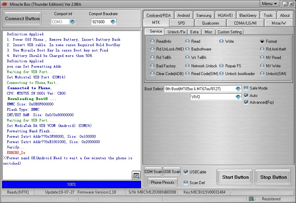
Task: Open the Tools tab
Action: pyautogui.click(x=268, y=15)
